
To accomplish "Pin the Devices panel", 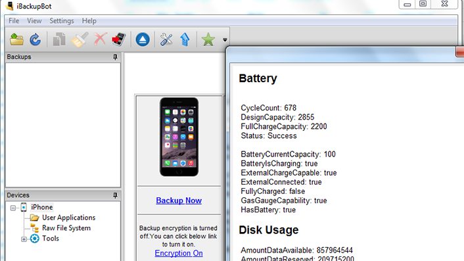I will 116,195.
